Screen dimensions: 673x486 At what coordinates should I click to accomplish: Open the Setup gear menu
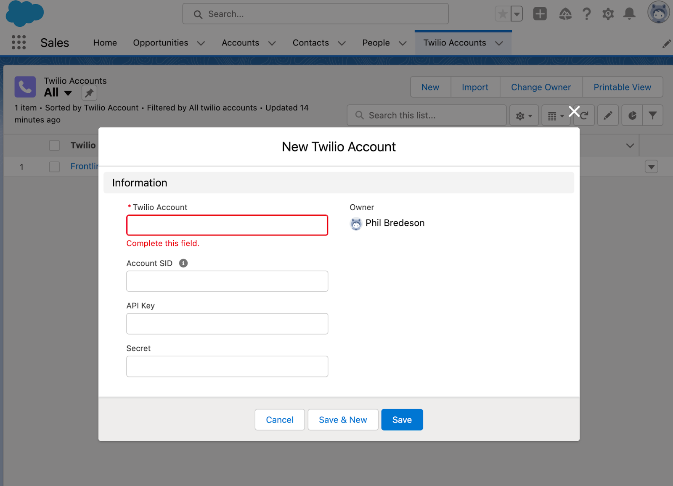pos(608,14)
